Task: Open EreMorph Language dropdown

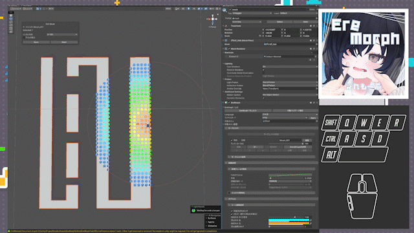Action: (290, 115)
